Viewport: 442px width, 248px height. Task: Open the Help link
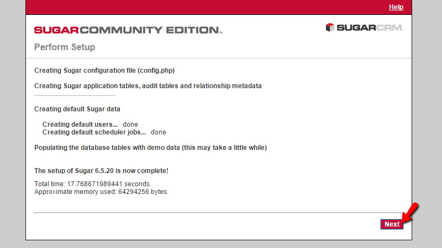[x=396, y=7]
